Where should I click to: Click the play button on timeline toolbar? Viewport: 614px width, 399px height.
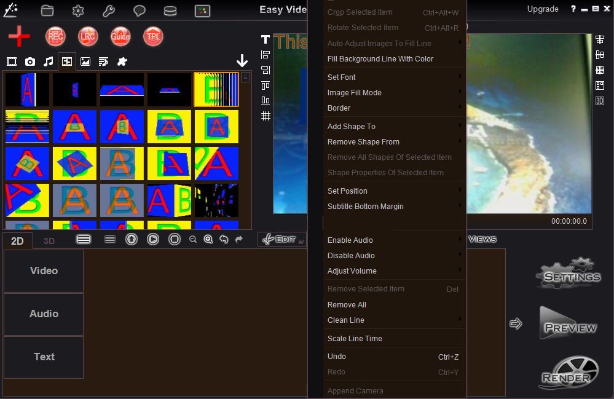point(153,239)
